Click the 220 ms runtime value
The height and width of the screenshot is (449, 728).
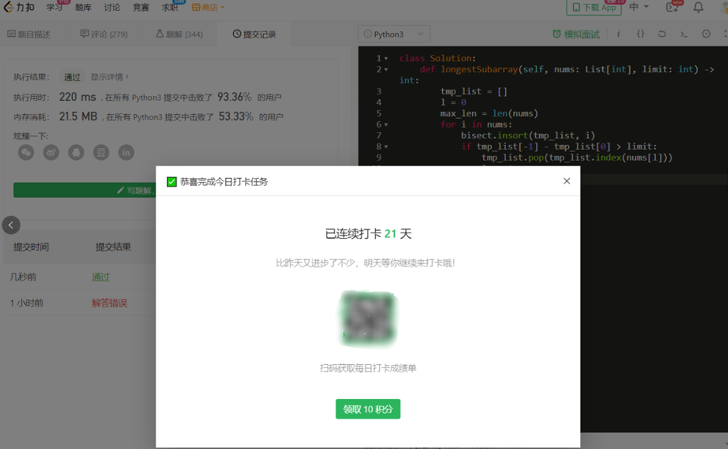coord(77,97)
